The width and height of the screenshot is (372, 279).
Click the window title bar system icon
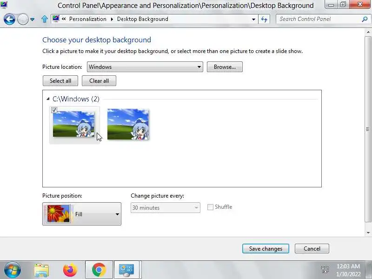tap(4, 5)
